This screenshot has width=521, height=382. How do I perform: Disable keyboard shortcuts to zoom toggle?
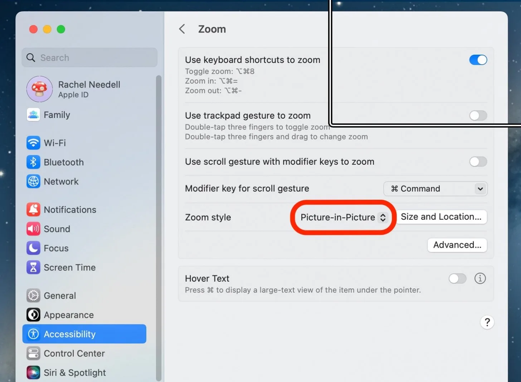pyautogui.click(x=478, y=60)
